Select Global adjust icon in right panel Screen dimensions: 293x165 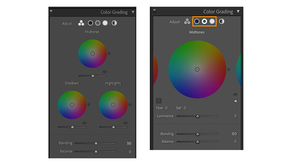[x=222, y=21]
